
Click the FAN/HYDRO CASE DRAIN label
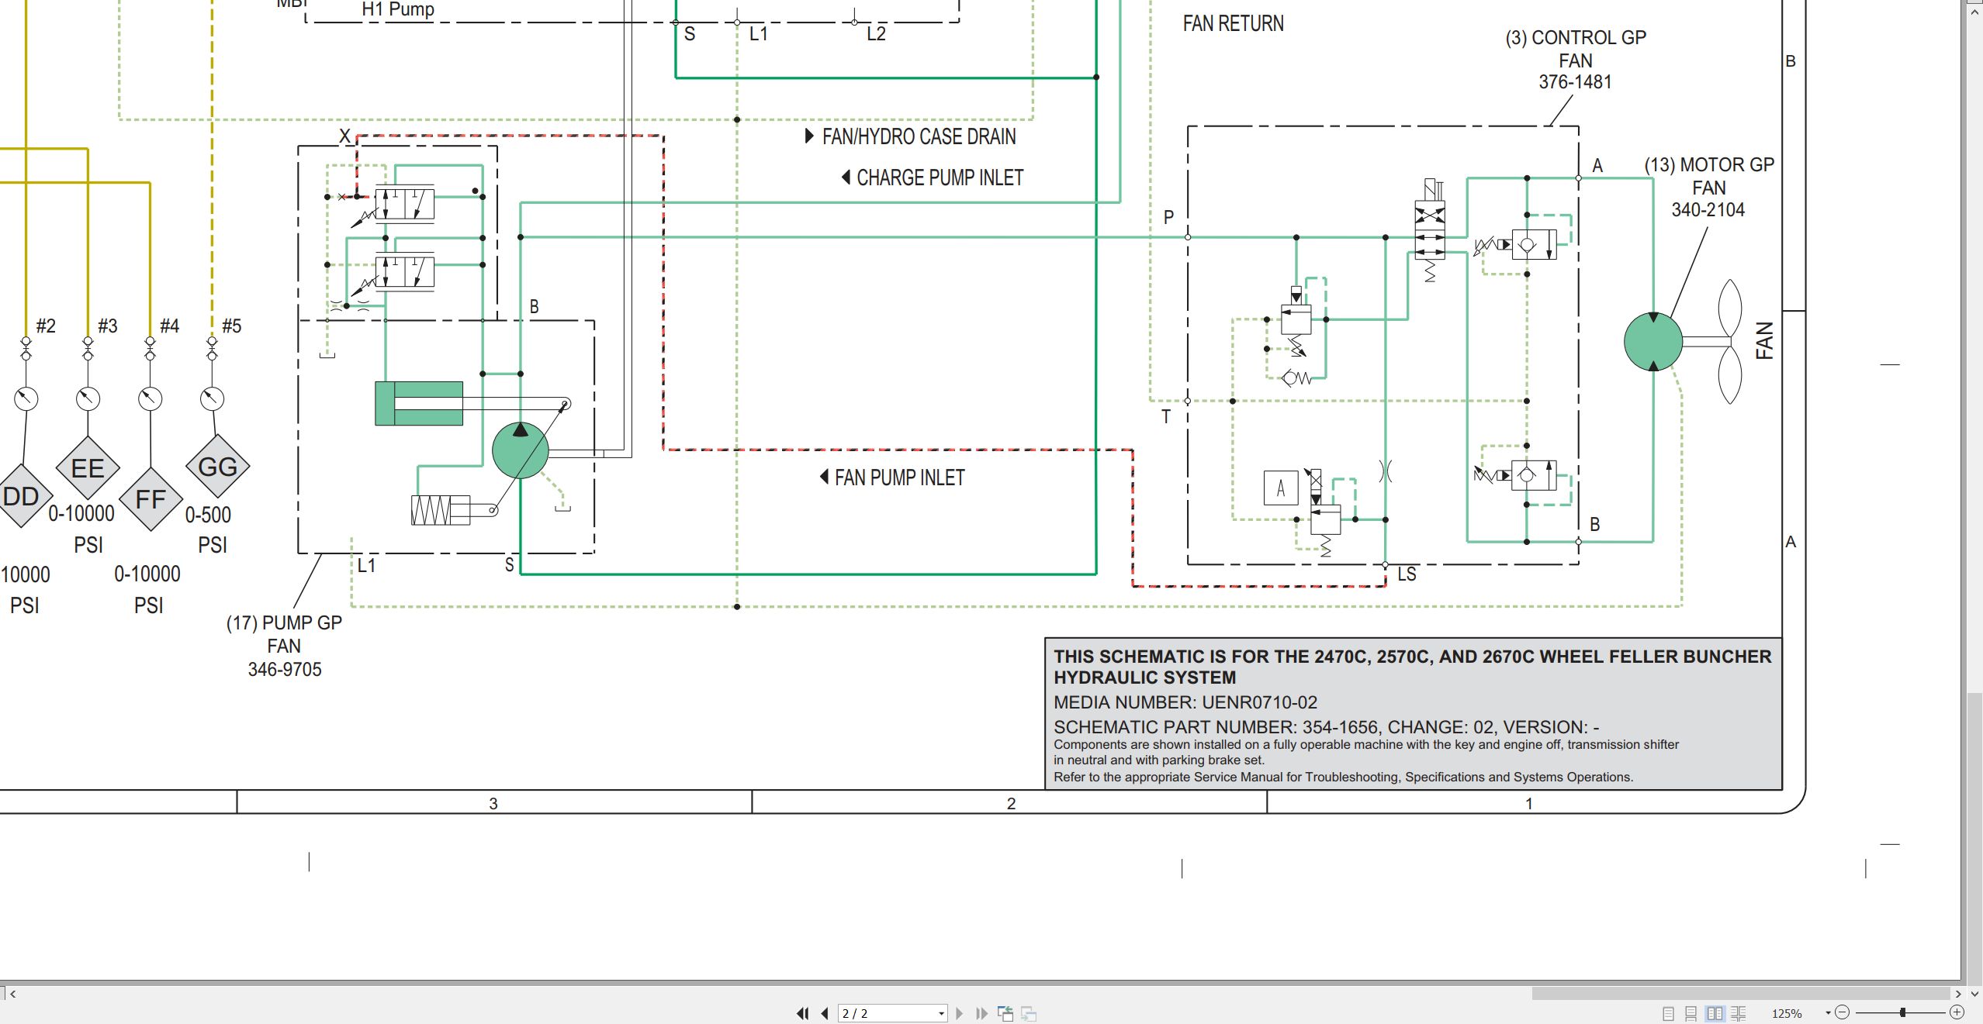tap(919, 136)
